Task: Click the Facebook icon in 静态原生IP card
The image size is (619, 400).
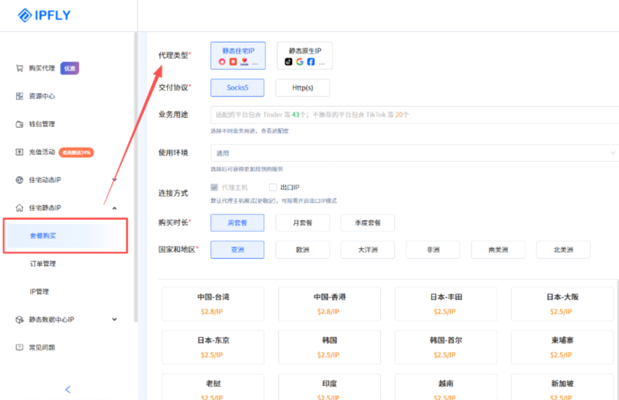Action: (311, 61)
